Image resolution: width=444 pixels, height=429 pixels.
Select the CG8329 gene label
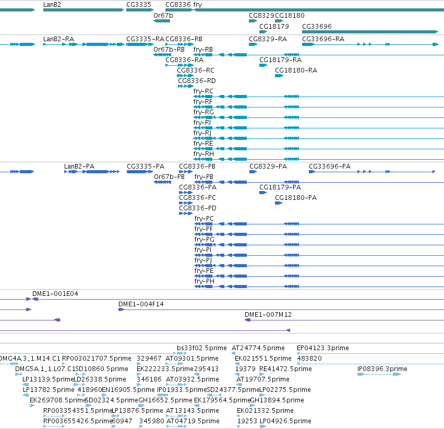261,15
